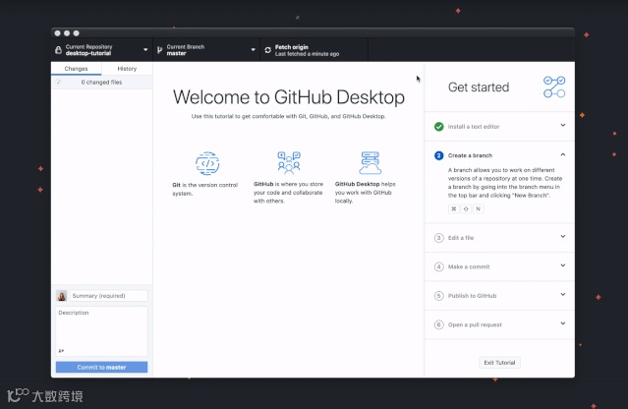Expand Install a text editor step
The width and height of the screenshot is (628, 409).
[x=563, y=126]
